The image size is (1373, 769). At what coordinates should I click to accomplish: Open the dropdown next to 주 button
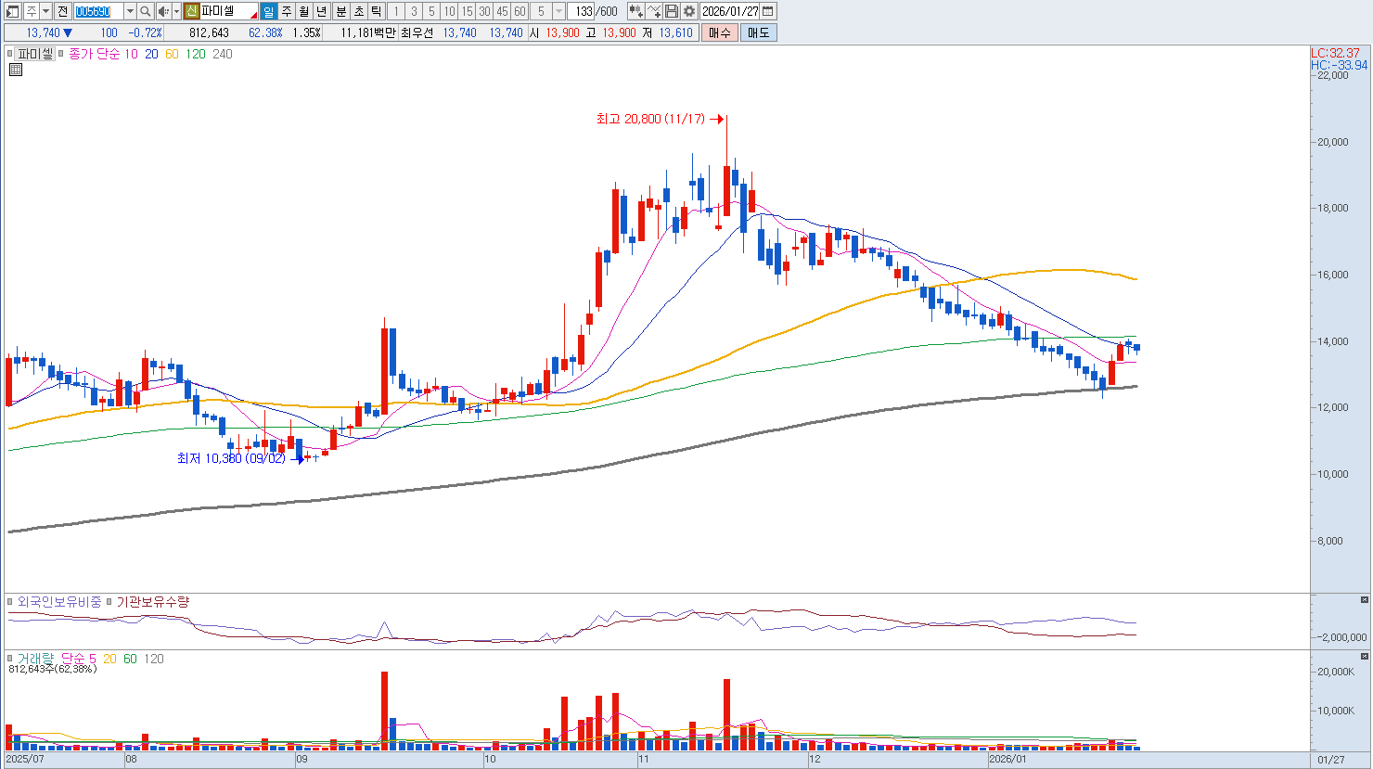[x=45, y=11]
